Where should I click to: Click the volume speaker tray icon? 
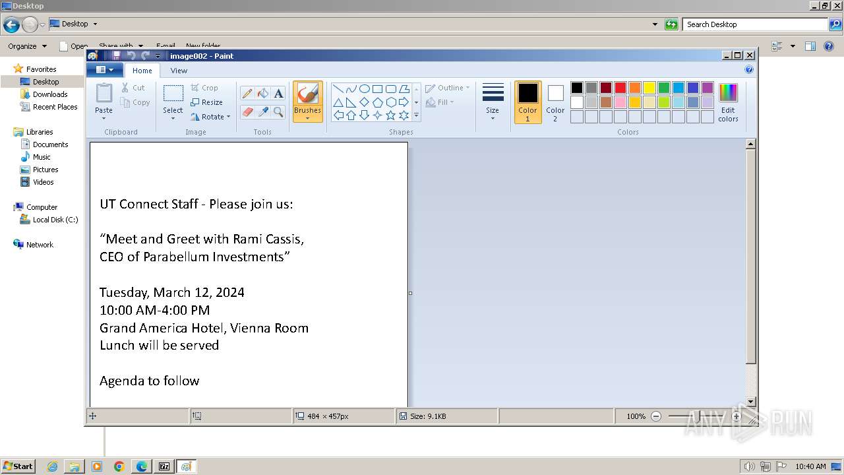pyautogui.click(x=750, y=466)
